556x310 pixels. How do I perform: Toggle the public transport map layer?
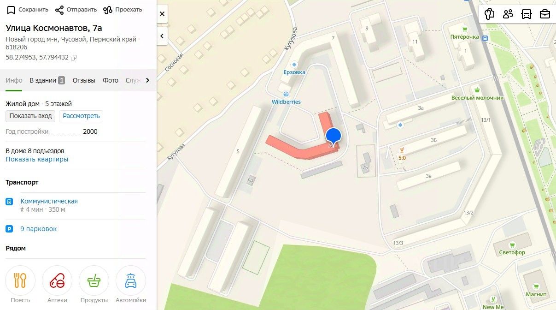click(527, 14)
